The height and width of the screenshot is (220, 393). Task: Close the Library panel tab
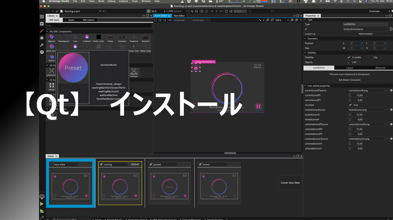click(x=56, y=16)
